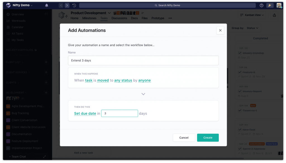The height and width of the screenshot is (163, 286).
Task: Click the notifications bell icon
Action: pos(47,5)
